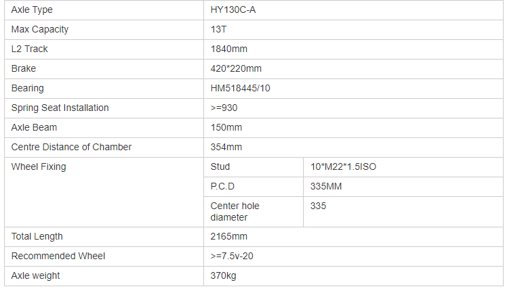Click the L2 Track label
Viewport: 505px width, 291px height.
point(30,49)
